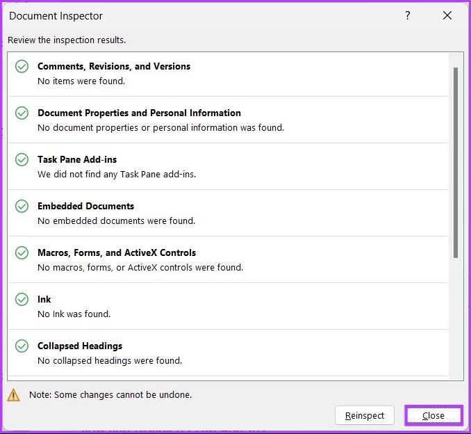Click the green checkmark beside Comments, Revisions, and Versions
471x434 pixels.
click(x=22, y=67)
